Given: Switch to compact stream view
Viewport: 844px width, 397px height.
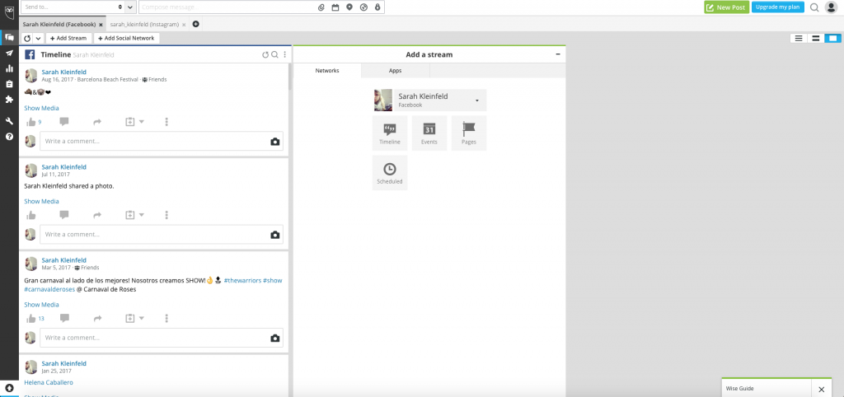Looking at the screenshot, I should 798,38.
